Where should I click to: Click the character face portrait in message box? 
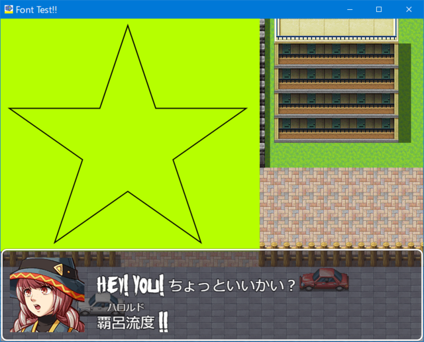47,294
